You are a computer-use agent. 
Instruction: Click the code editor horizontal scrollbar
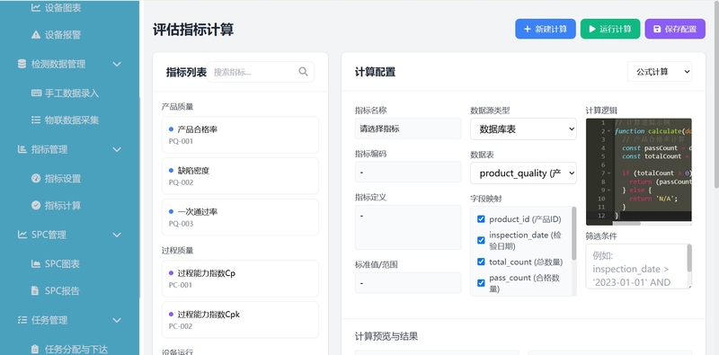626,224
